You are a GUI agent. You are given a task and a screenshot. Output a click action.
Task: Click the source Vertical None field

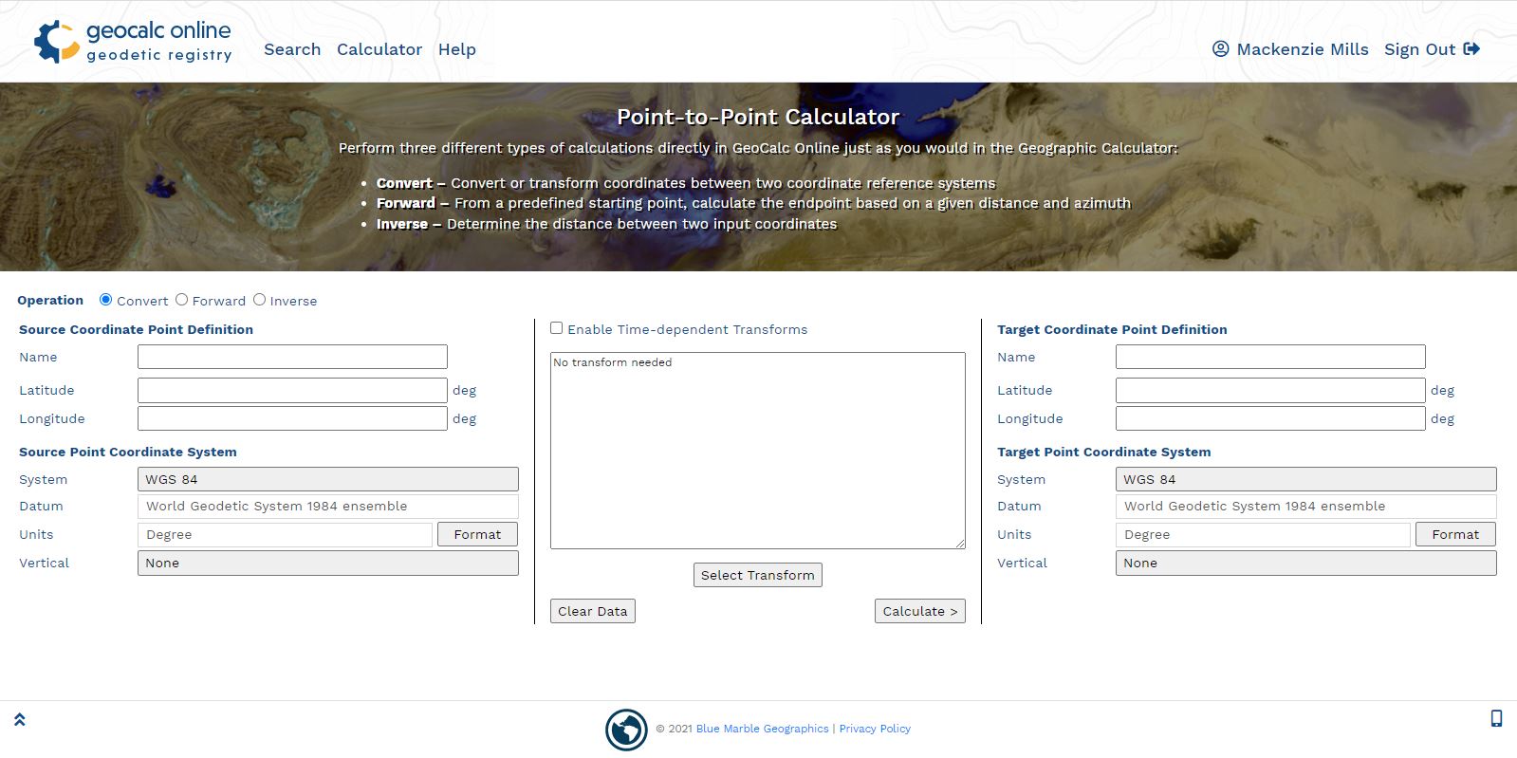[328, 563]
